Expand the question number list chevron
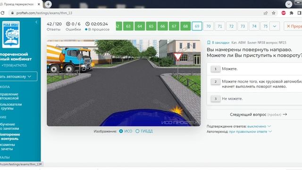 [x=275, y=26]
